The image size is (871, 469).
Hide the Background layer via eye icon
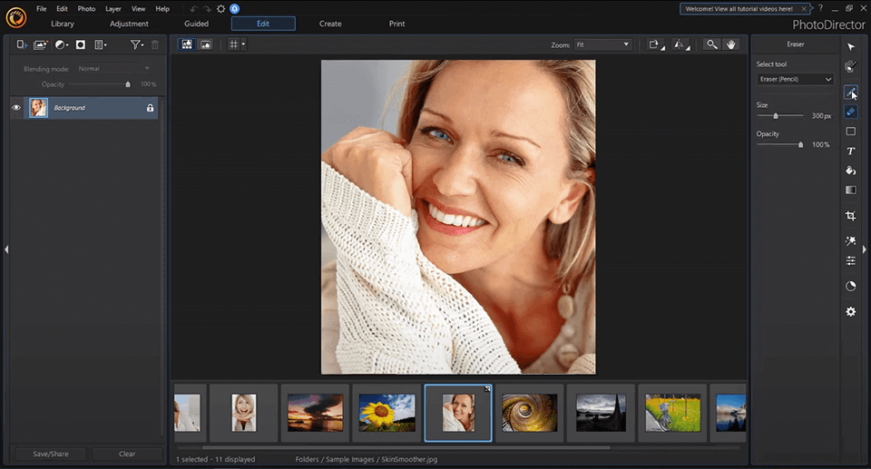[16, 108]
